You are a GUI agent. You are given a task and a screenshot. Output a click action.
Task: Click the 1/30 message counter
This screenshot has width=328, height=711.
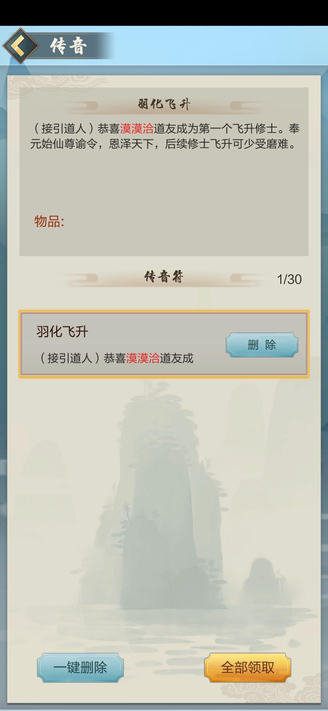pos(289,279)
